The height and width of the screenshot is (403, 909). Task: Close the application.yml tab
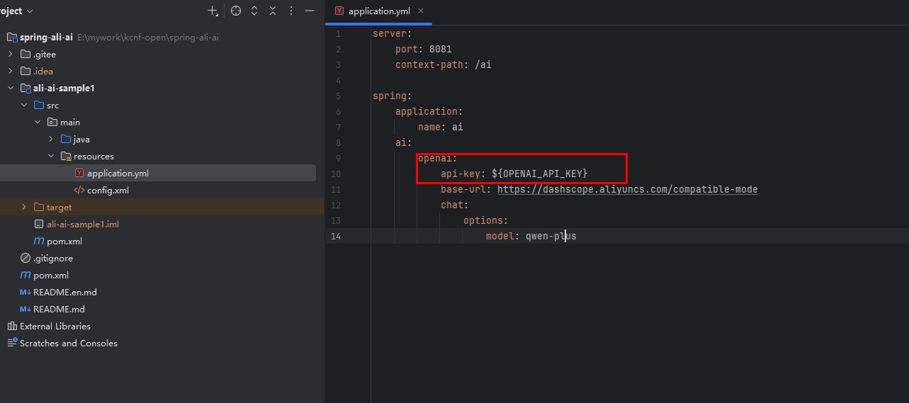(421, 11)
